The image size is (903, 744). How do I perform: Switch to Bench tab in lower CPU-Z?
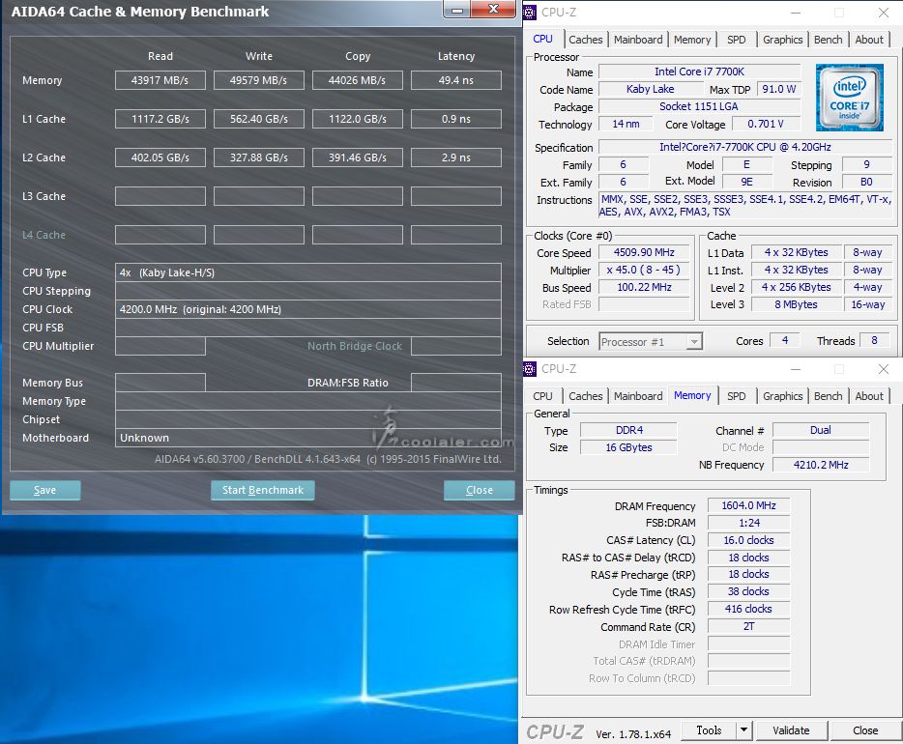[829, 396]
